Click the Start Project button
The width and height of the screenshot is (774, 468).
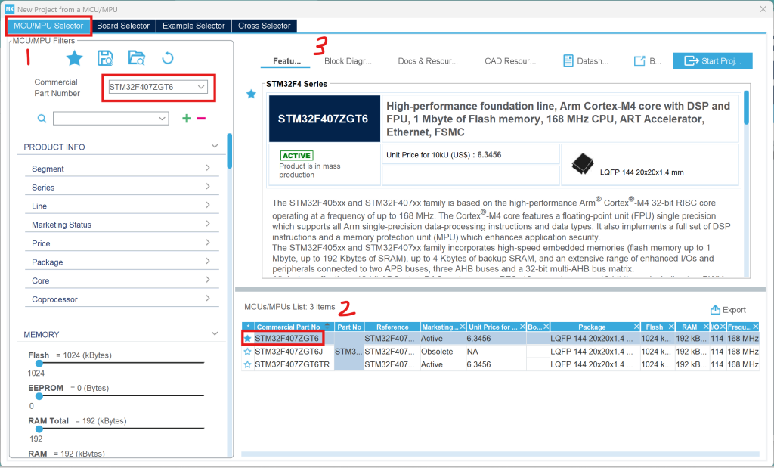[x=713, y=60]
